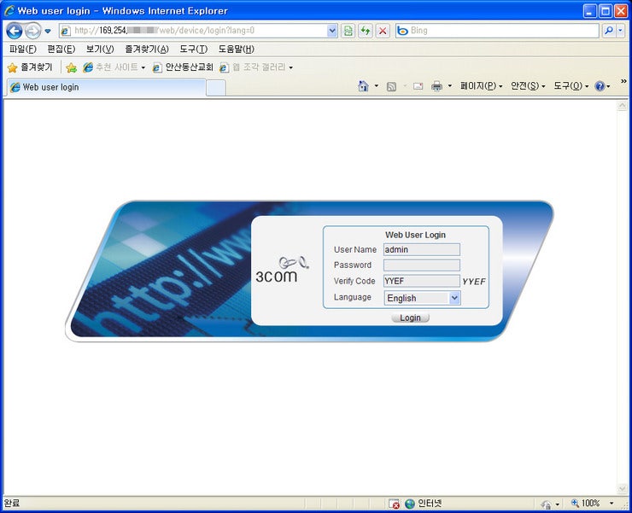Click the browser Forward arrow button
This screenshot has height=513, width=632.
[33, 31]
